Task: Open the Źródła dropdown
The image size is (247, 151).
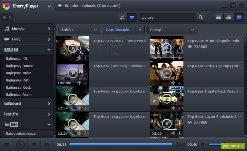Action: pyautogui.click(x=79, y=30)
